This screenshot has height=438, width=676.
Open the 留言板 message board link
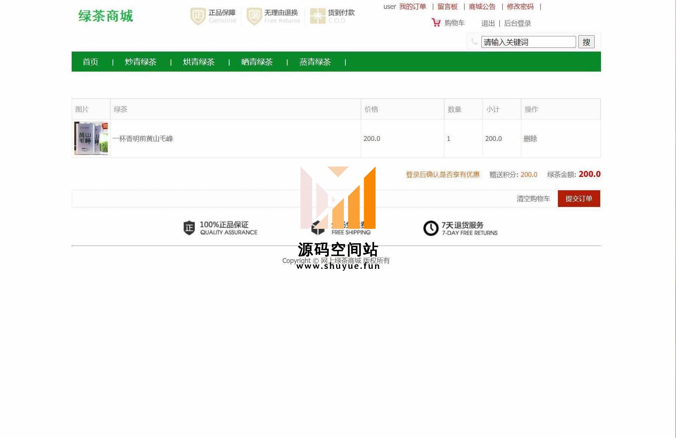point(448,7)
